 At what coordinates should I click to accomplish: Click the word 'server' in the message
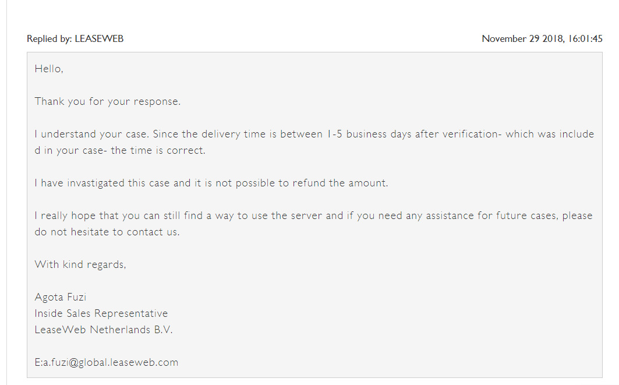pos(306,216)
